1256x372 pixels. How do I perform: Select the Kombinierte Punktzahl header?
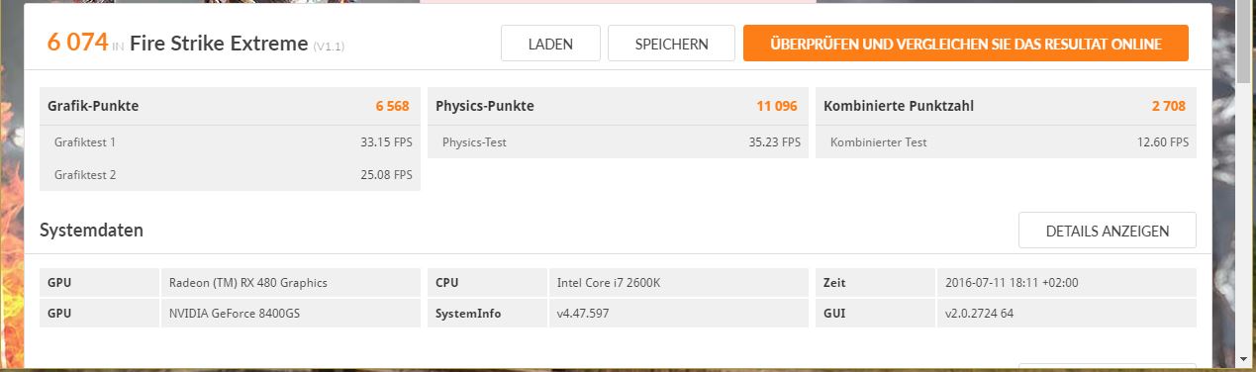[1006, 106]
